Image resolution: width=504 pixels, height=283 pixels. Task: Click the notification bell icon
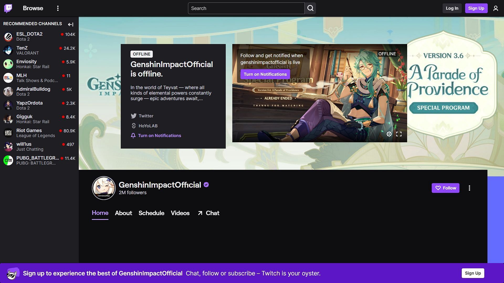click(x=133, y=135)
